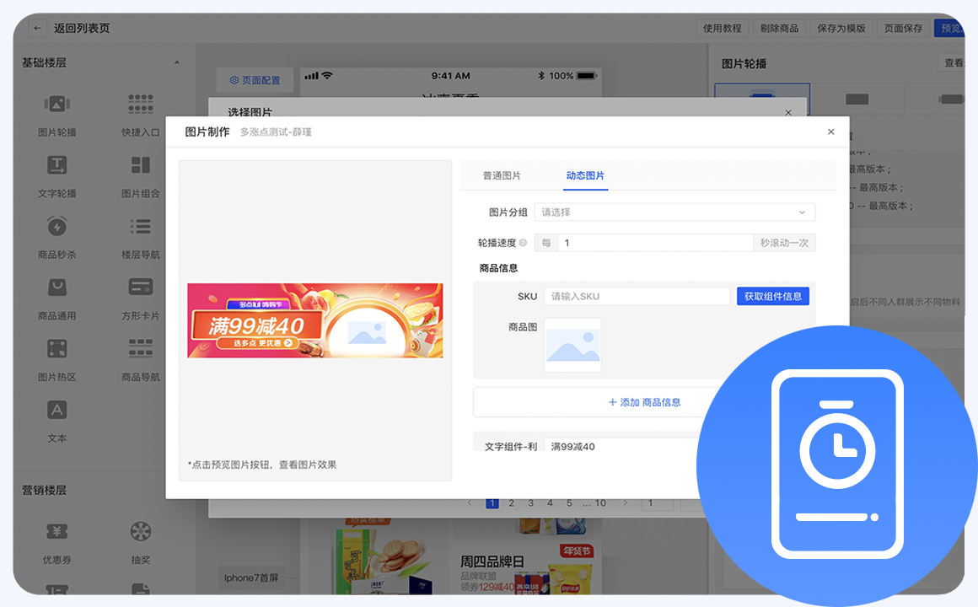The image size is (978, 607).
Task: Open the 图片分组 dropdown
Action: (674, 212)
